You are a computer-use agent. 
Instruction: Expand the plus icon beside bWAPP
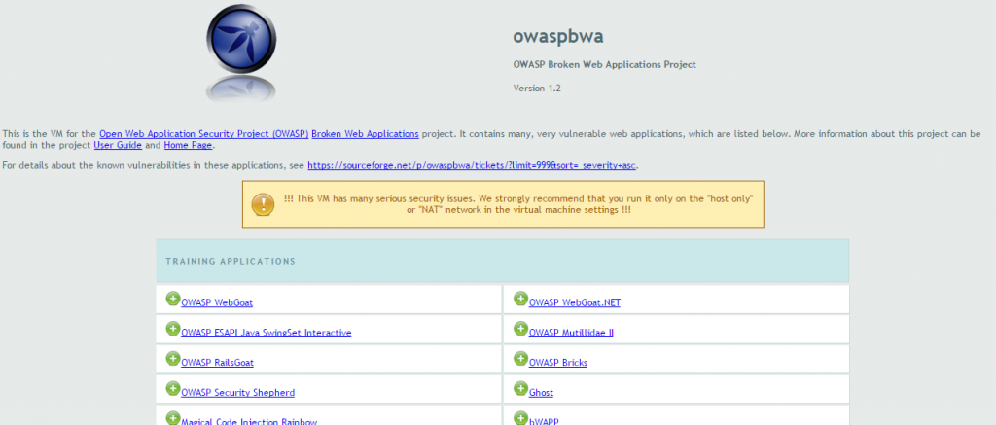(521, 418)
